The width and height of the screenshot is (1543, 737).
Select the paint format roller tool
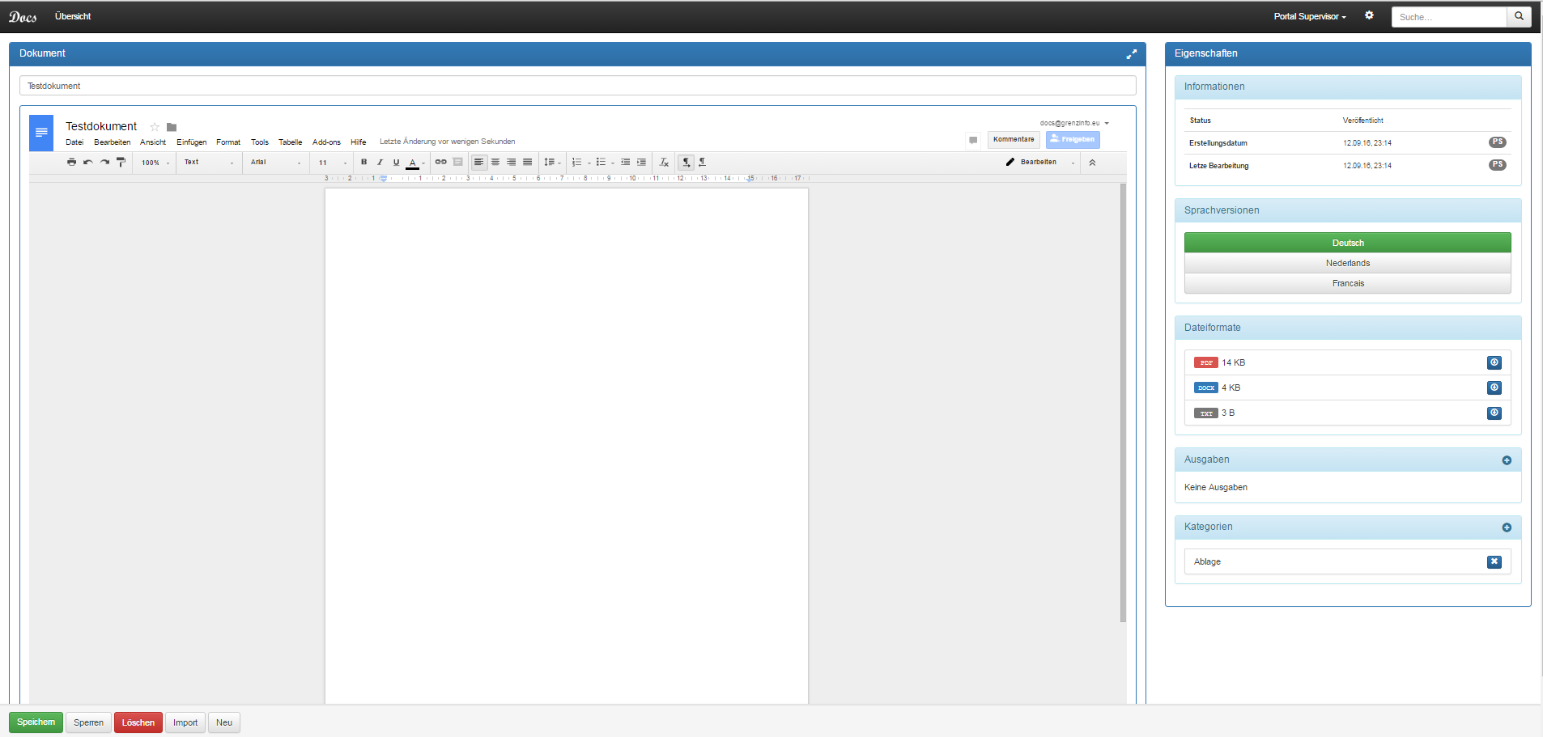point(121,163)
